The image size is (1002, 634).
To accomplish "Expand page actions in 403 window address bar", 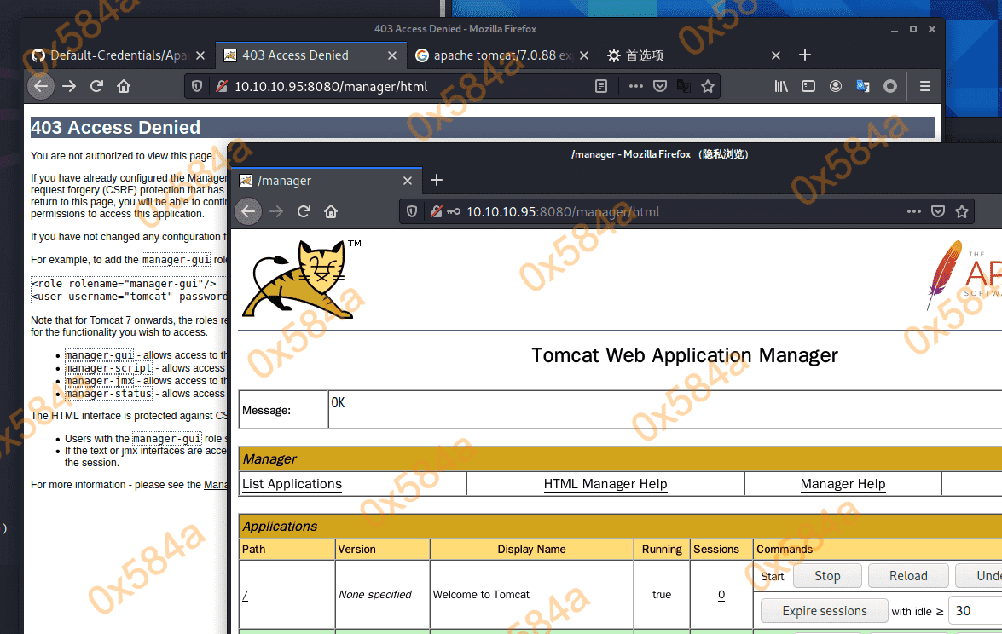I will pos(635,86).
